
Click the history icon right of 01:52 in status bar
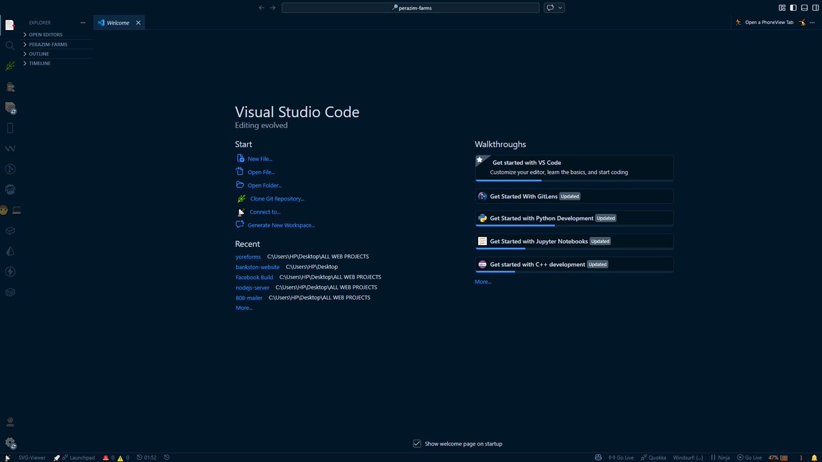click(x=167, y=457)
